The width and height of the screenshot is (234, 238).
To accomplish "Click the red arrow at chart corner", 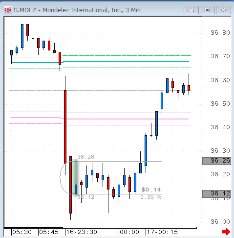I will click(x=226, y=232).
